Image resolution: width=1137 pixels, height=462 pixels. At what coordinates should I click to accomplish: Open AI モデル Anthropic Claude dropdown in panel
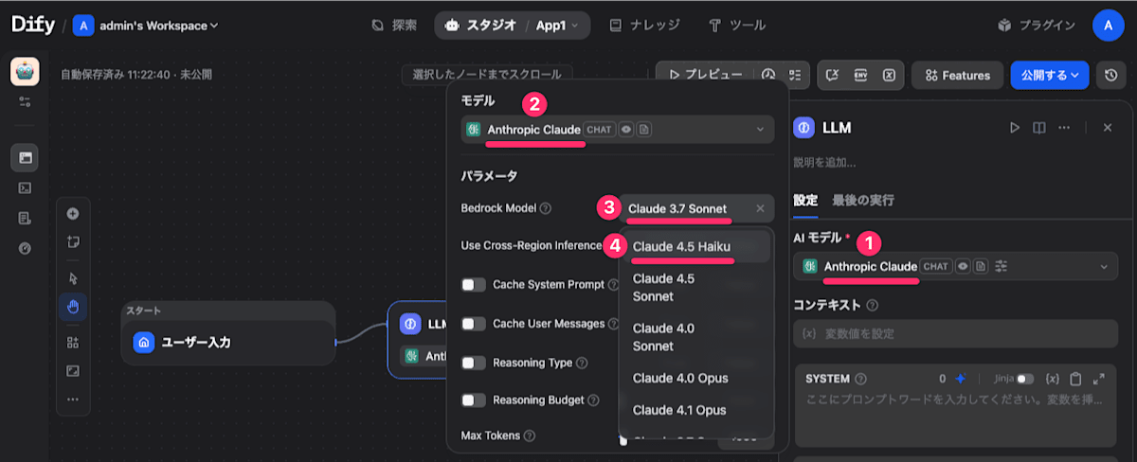click(x=955, y=267)
